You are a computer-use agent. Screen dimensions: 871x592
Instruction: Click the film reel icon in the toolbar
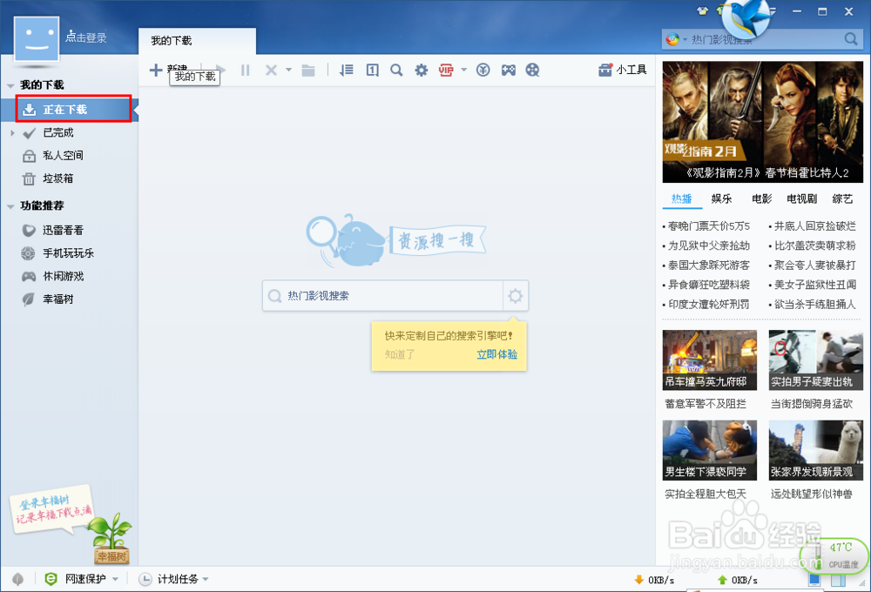click(535, 70)
